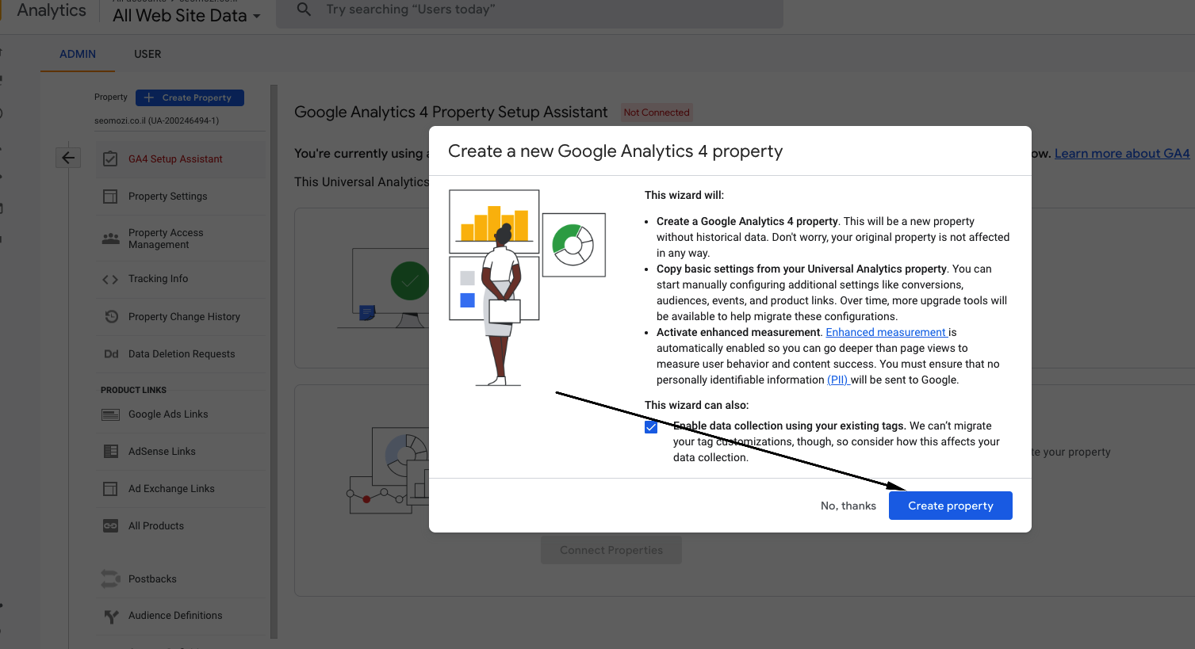Click the seomozi.co.il property name text

click(157, 120)
